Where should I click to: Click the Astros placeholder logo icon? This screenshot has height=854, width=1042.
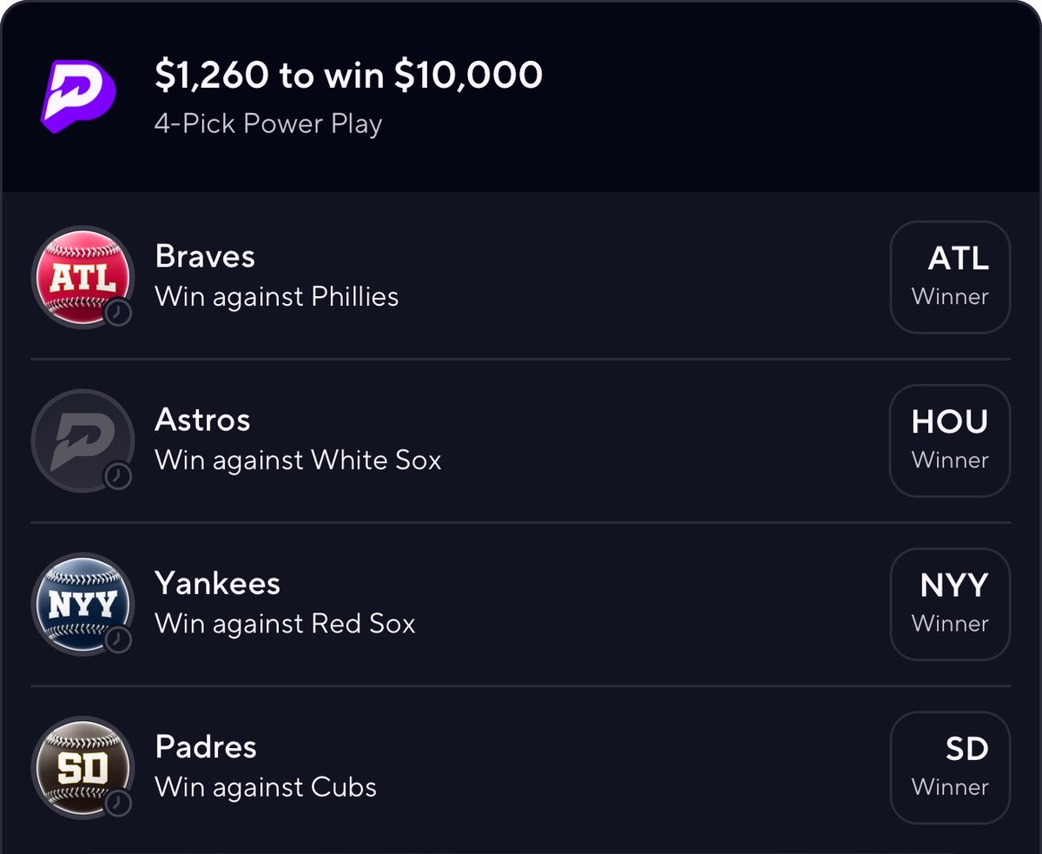pos(82,440)
